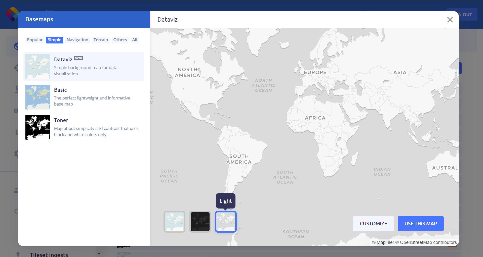Screen dimensions: 483x257
Task: Choose the Light Dataviz variant
Action: pyautogui.click(x=226, y=222)
